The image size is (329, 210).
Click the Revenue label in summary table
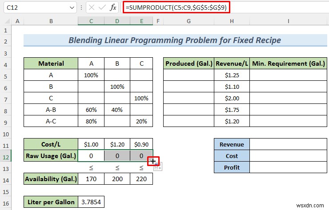coord(232,144)
